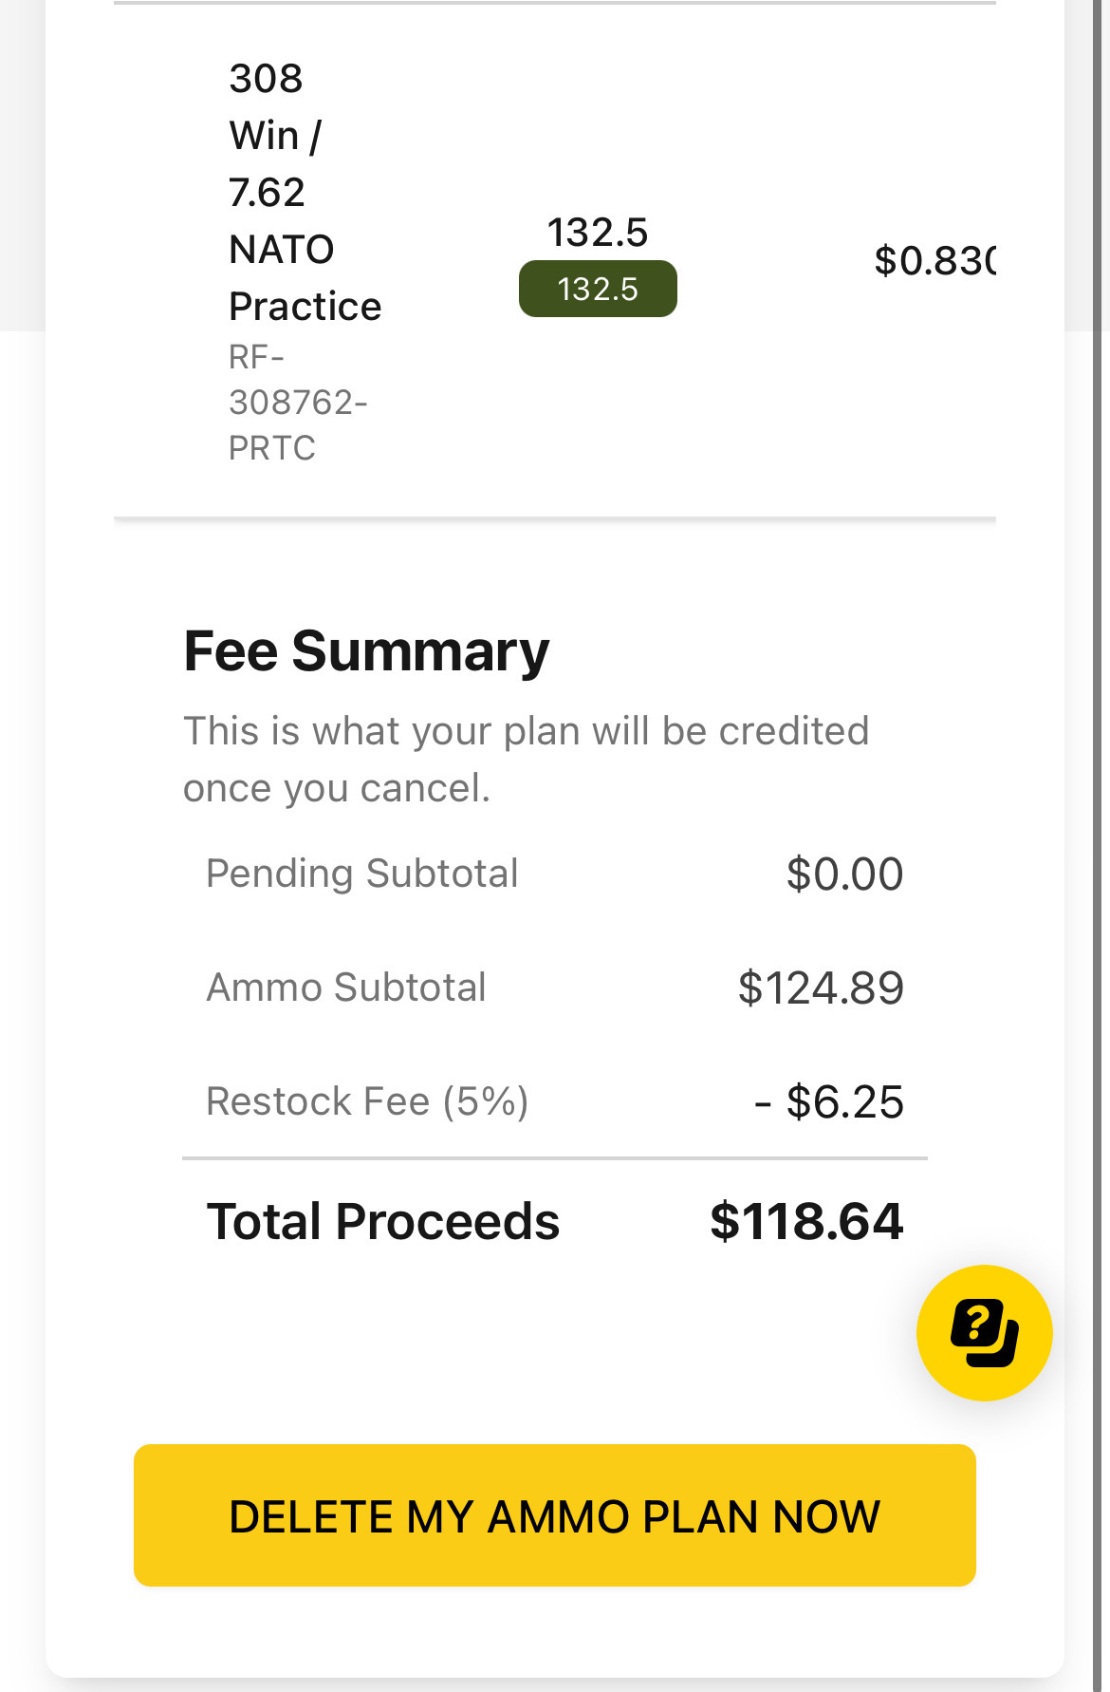Click the Fee Summary heading
The height and width of the screenshot is (1692, 1110).
[x=366, y=651]
